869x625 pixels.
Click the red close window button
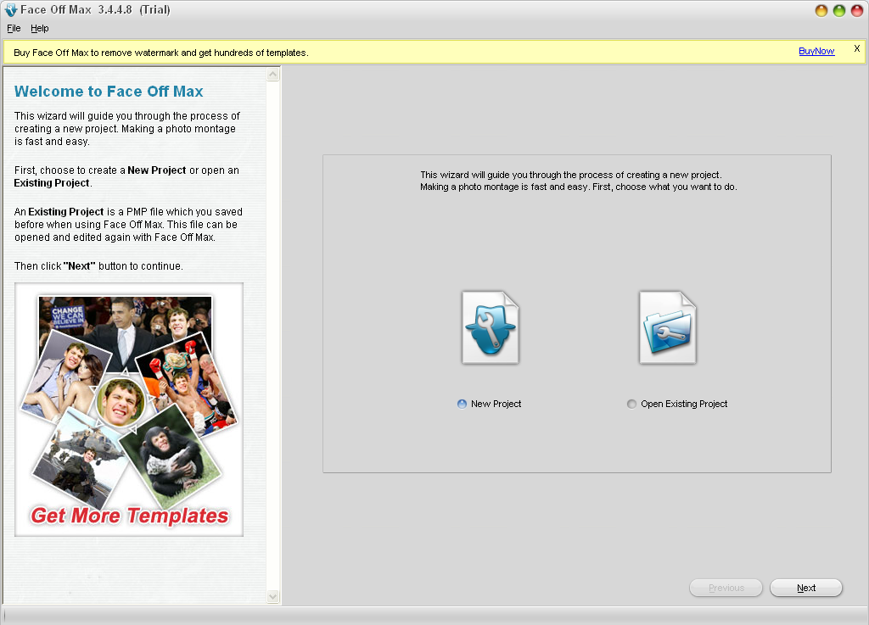(x=857, y=10)
